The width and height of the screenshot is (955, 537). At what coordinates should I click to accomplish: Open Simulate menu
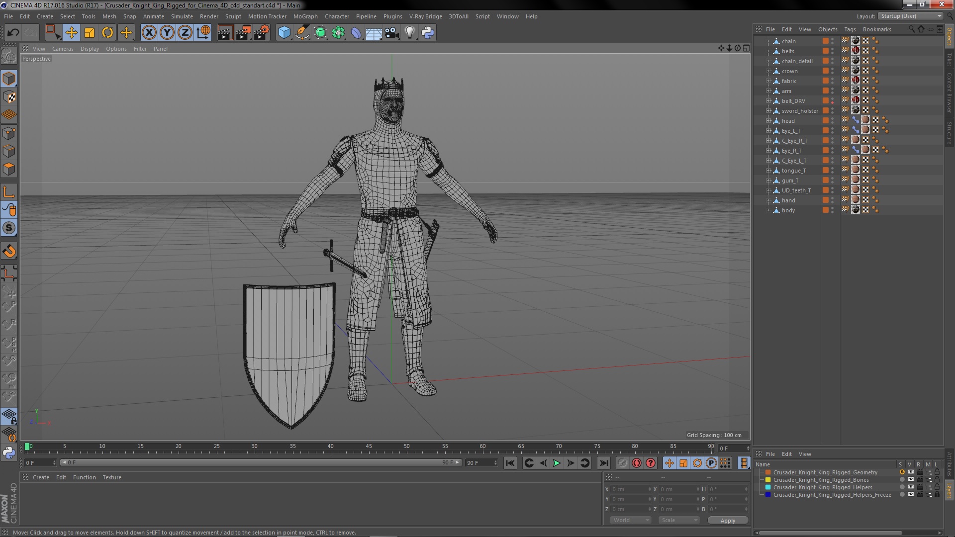point(182,16)
